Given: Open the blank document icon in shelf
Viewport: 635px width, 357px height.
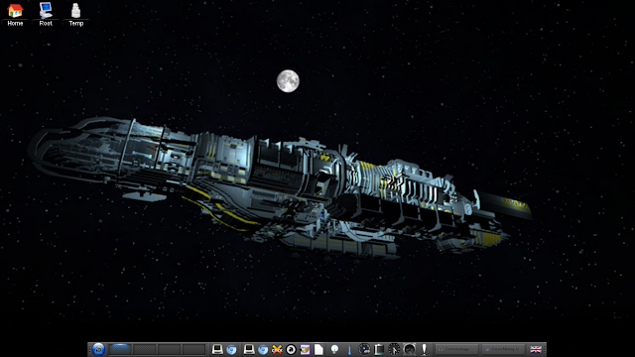Looking at the screenshot, I should 319,349.
